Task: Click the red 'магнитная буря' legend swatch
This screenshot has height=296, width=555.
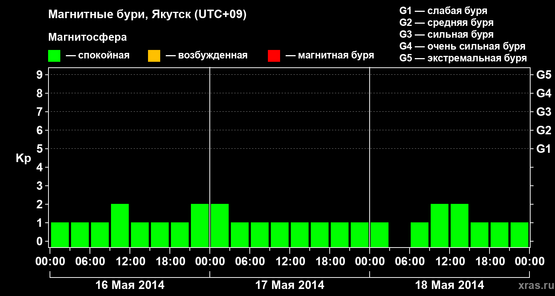Action: 274,56
